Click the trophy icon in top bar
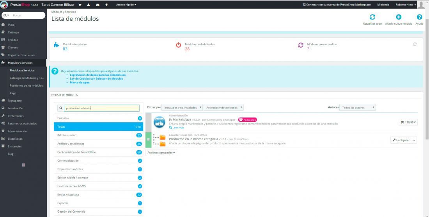This screenshot has width=429, height=217. 106,5
